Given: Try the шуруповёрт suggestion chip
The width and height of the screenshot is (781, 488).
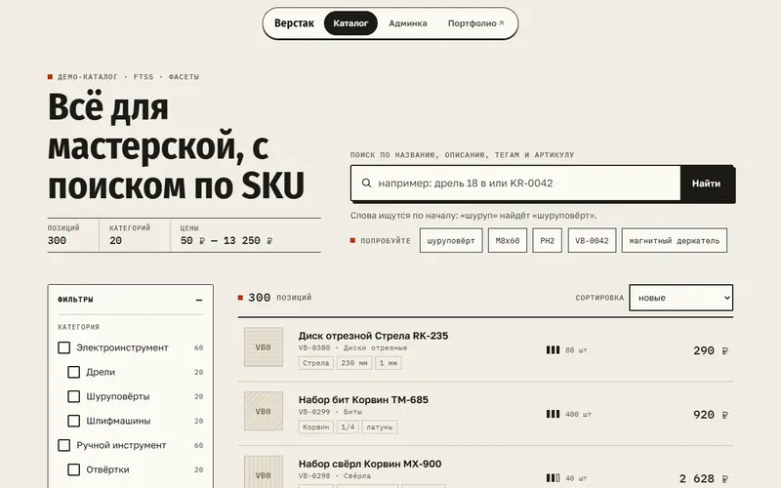Looking at the screenshot, I should [x=451, y=240].
